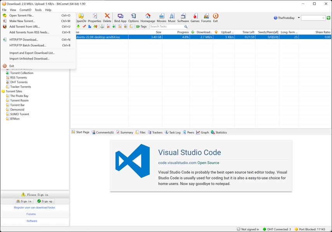Open the code.visualstudio.com link
The width and height of the screenshot is (332, 232).
(x=177, y=163)
